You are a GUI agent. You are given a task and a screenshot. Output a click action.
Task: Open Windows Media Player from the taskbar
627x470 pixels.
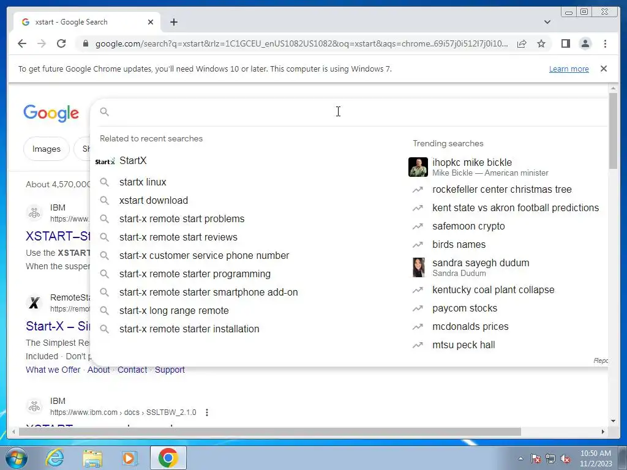[129, 458]
